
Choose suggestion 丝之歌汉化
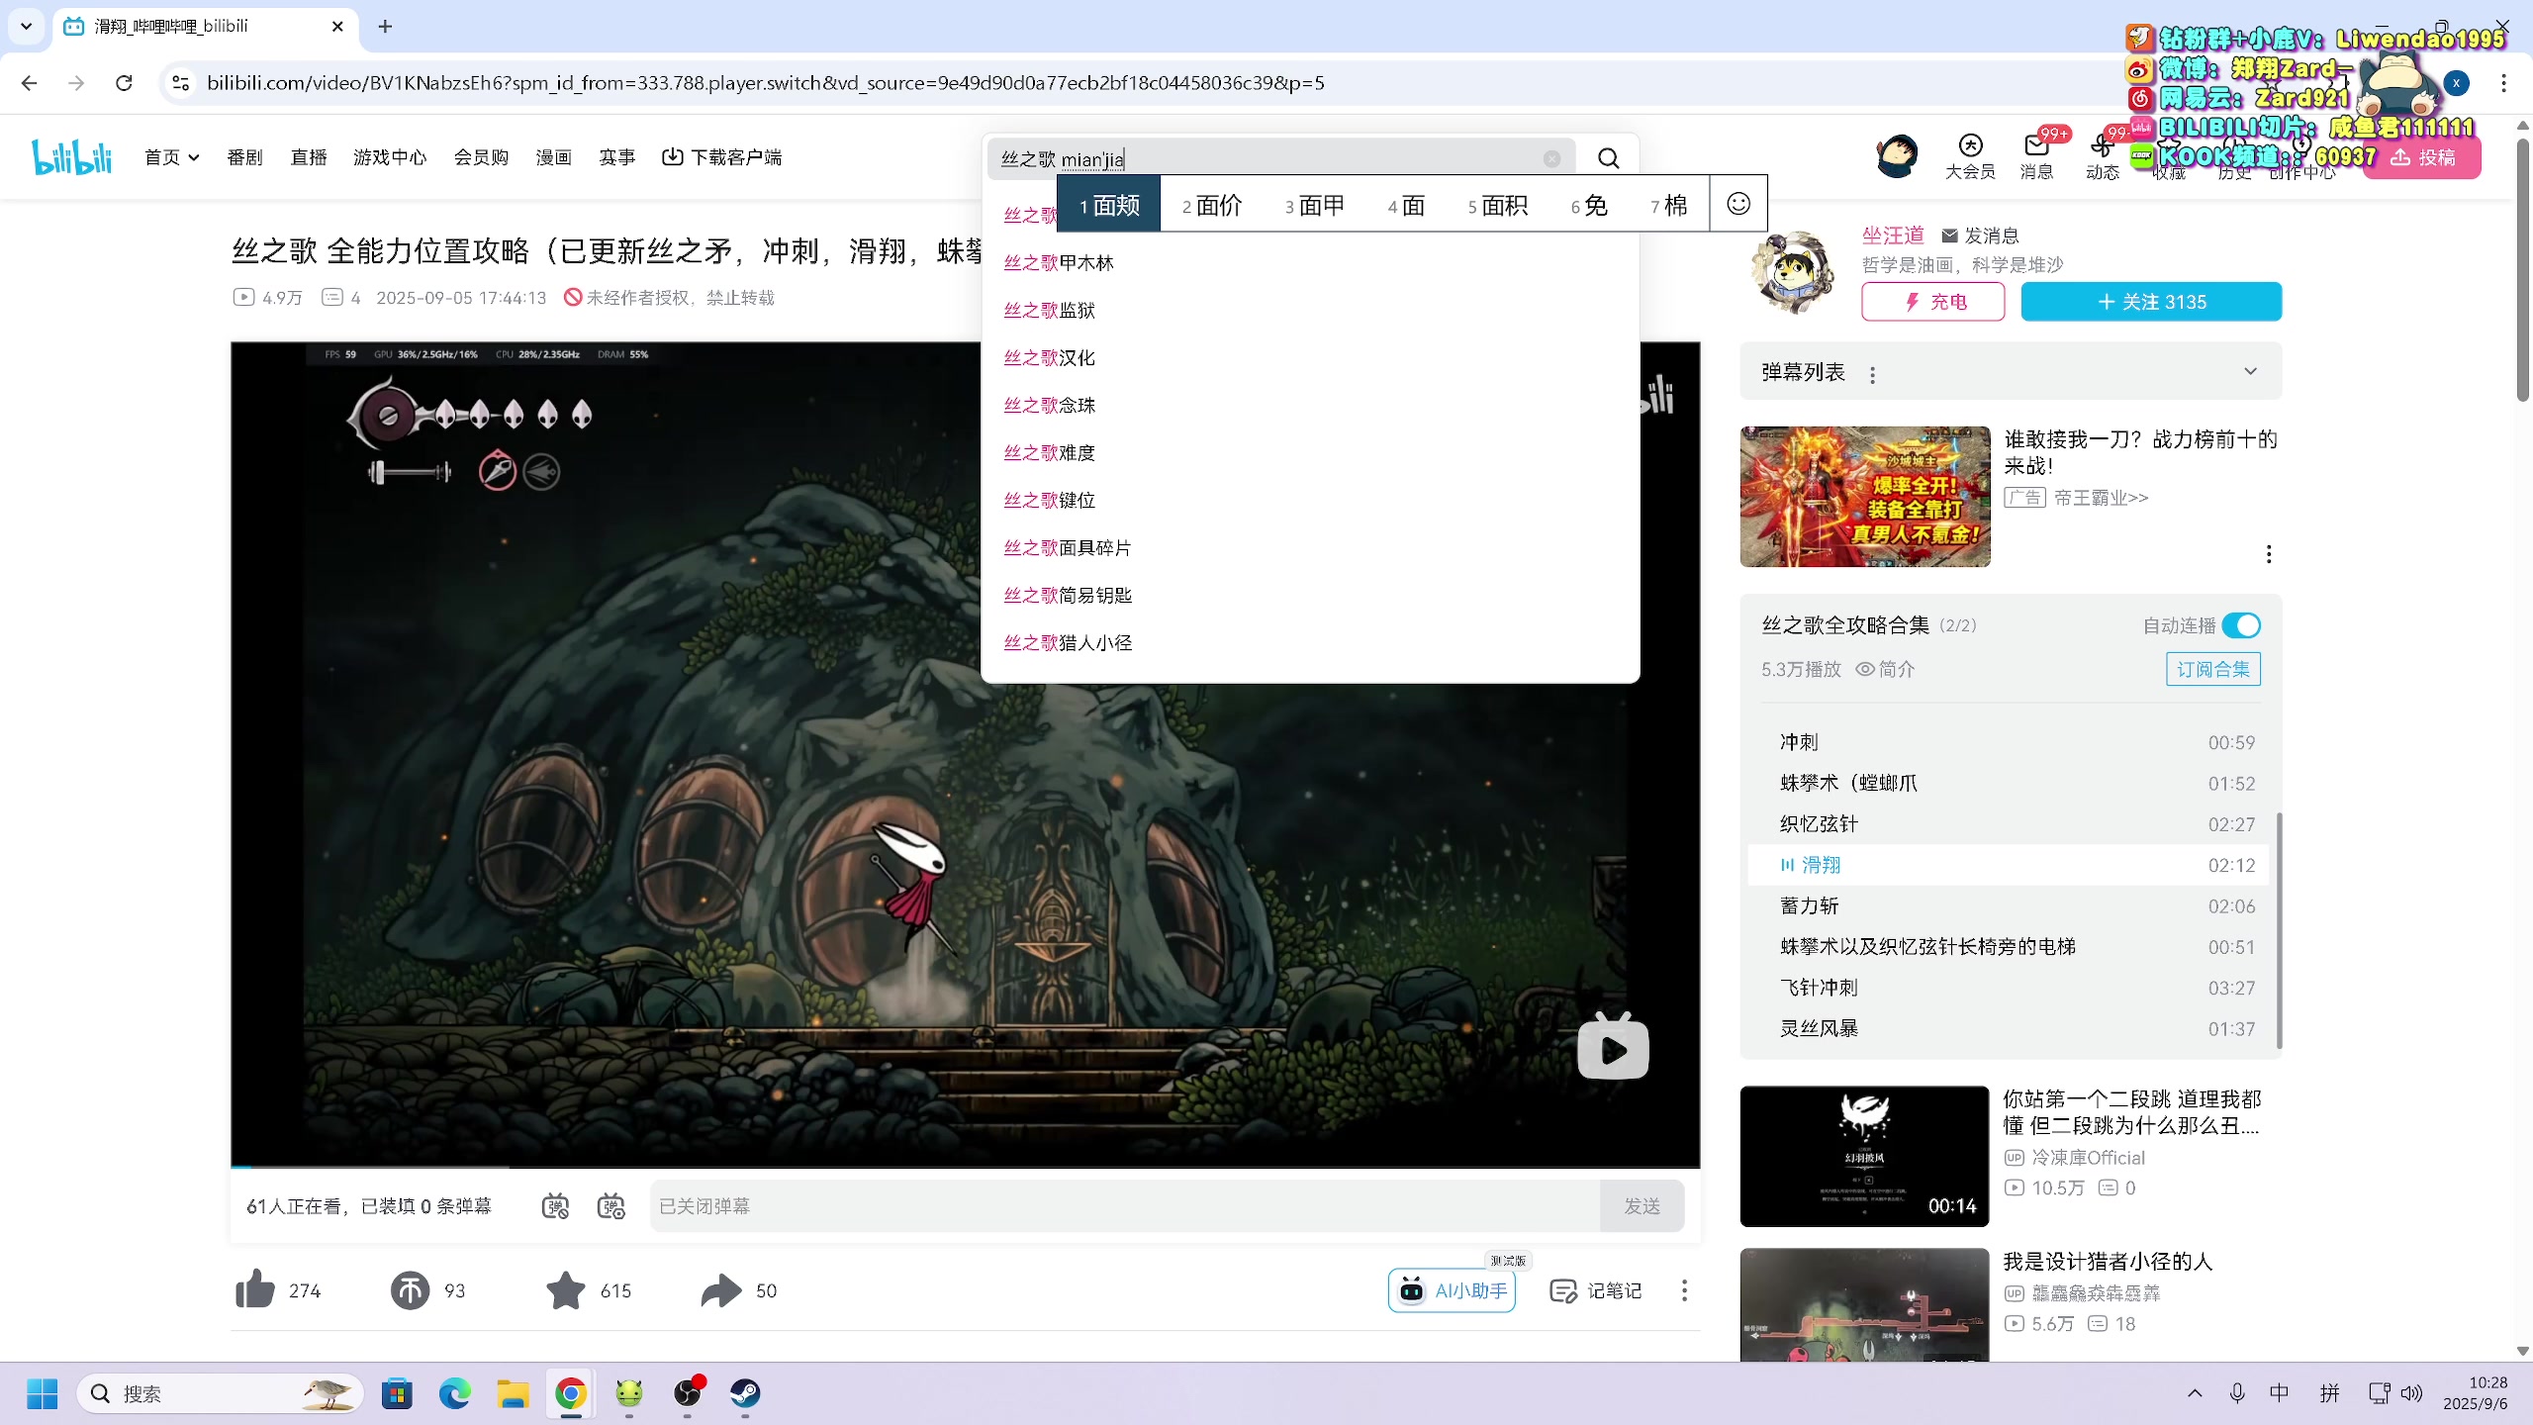click(x=1310, y=357)
